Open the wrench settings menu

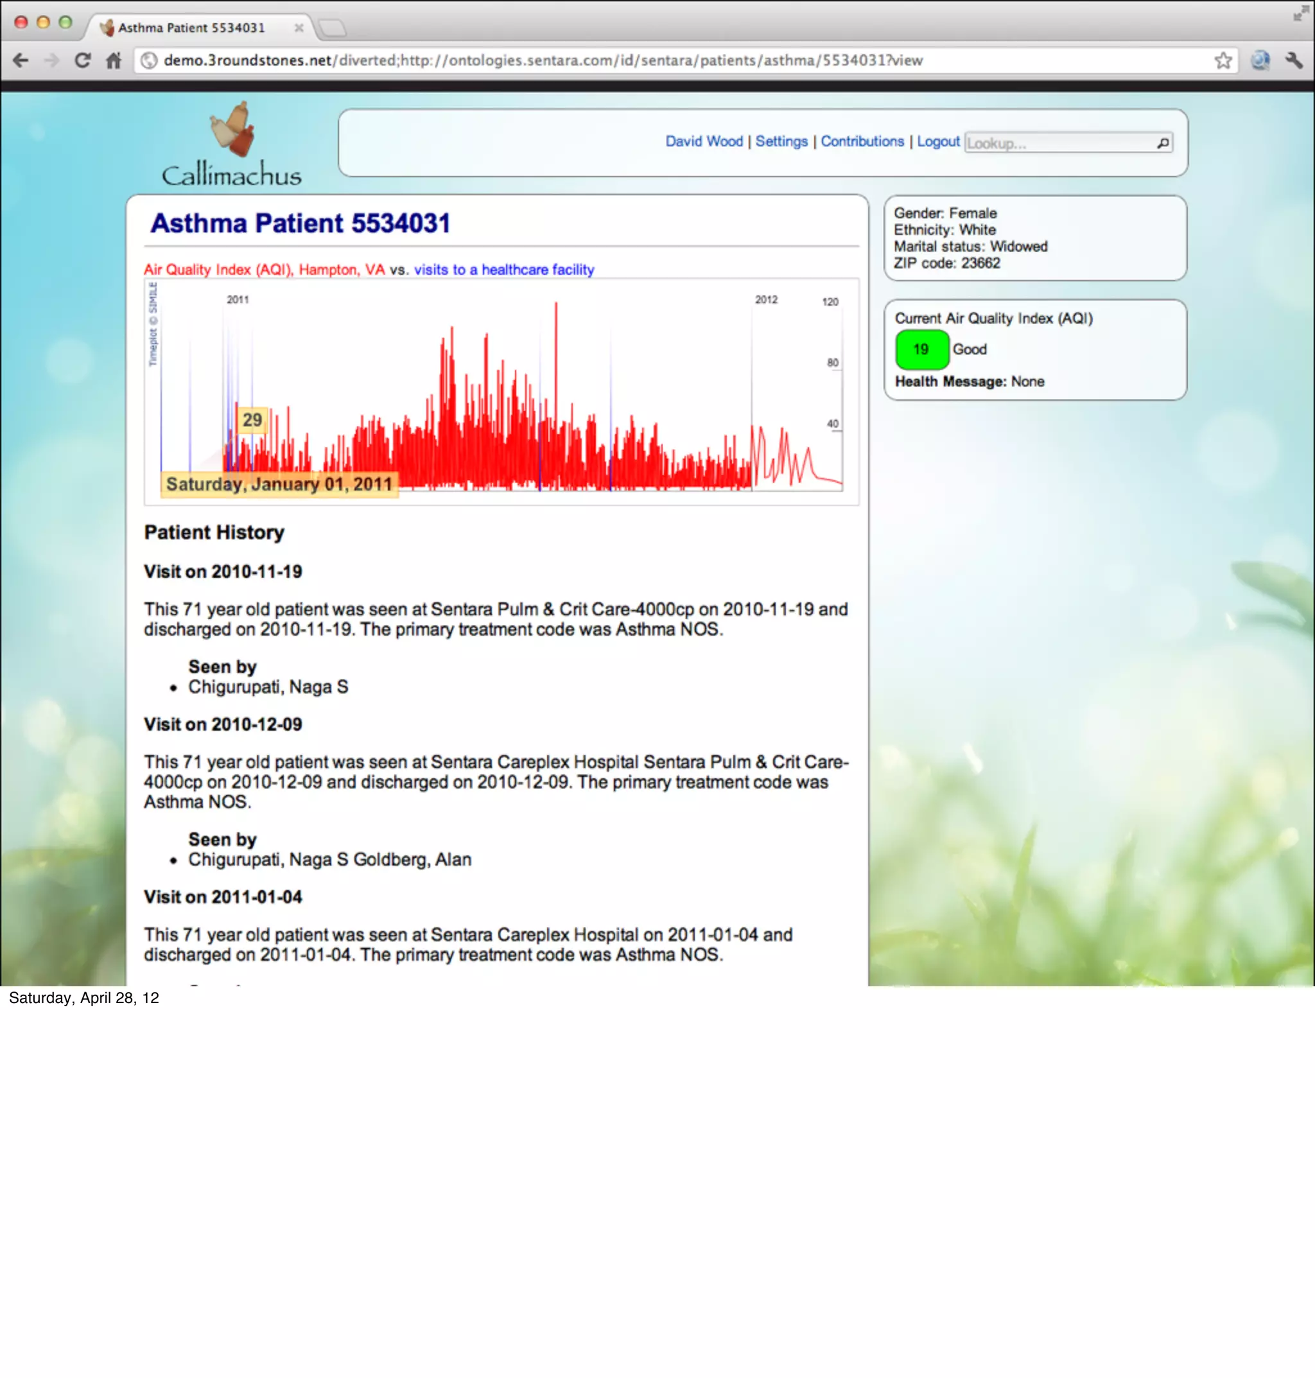1294,60
